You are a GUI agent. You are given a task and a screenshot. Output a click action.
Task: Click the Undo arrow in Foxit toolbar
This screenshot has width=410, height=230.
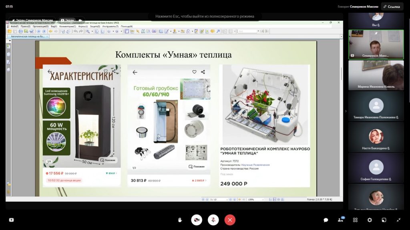click(x=75, y=31)
